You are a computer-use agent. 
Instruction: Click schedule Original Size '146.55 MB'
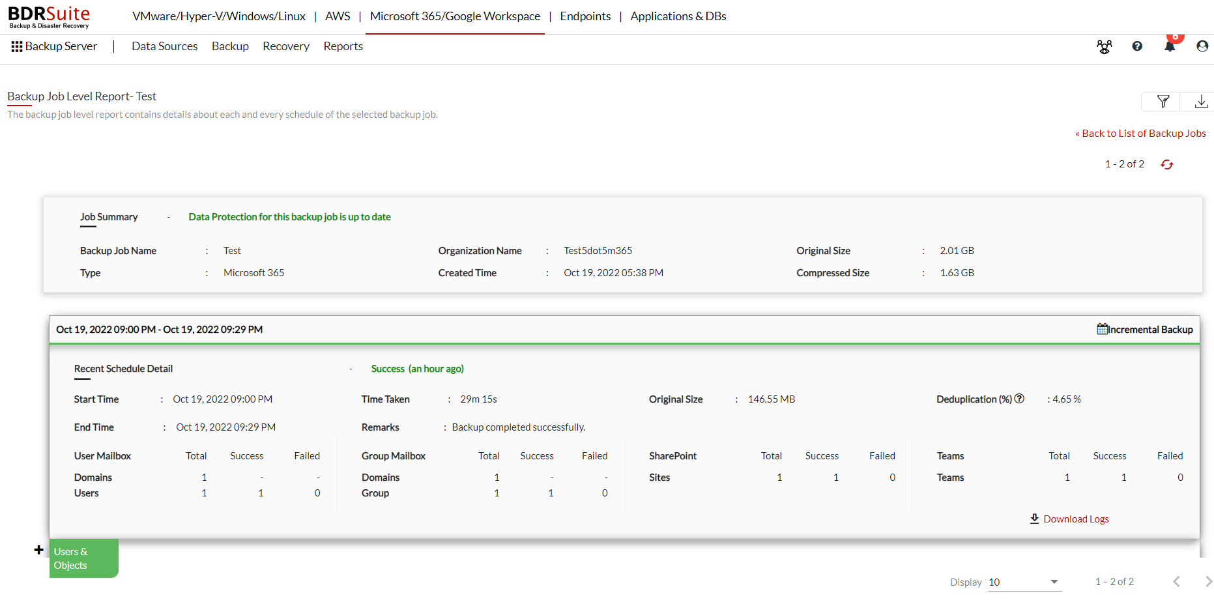click(772, 399)
